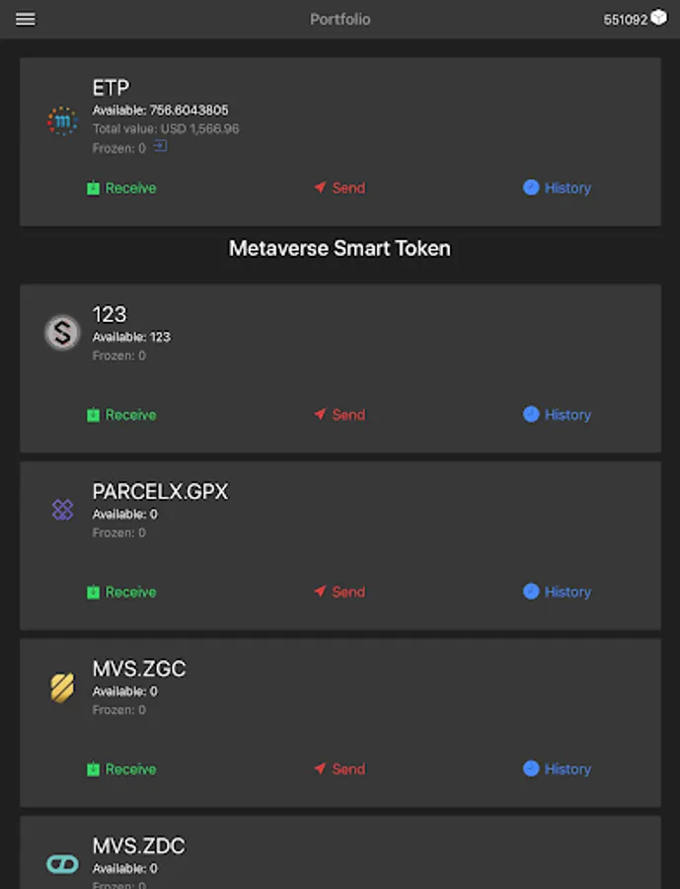Click the PARCELX.GPX token logo
The image size is (680, 889).
[x=62, y=510]
